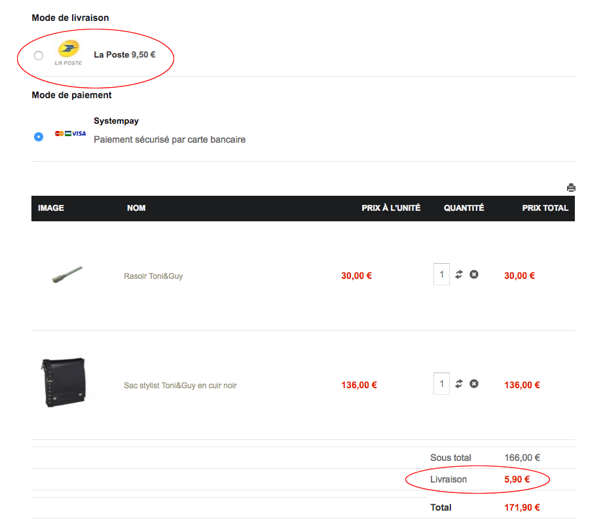
Task: Click the quantity field for Sac stylist
Action: (441, 384)
